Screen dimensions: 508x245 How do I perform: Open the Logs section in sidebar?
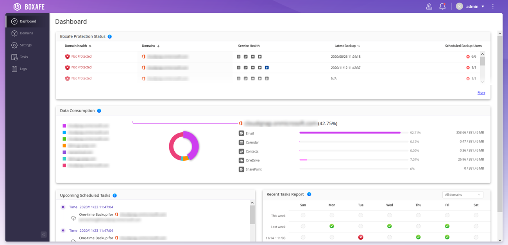tap(23, 69)
